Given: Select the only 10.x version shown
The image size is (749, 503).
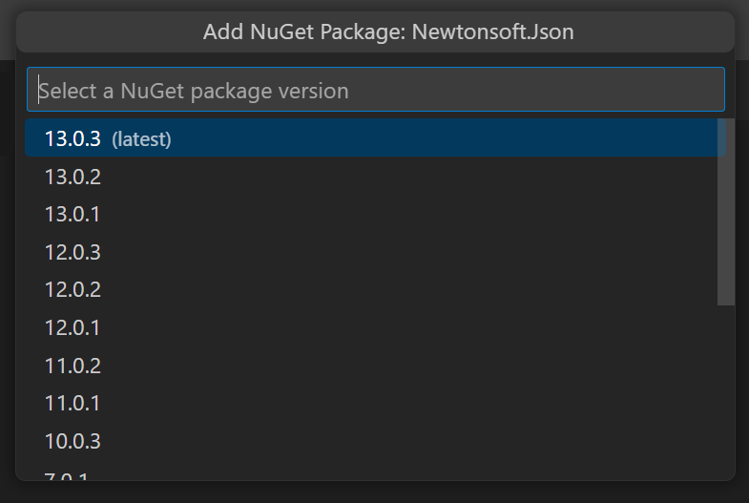Looking at the screenshot, I should [x=73, y=441].
